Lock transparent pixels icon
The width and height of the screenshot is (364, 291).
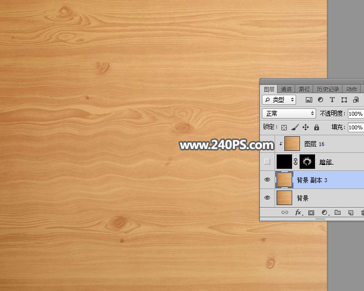pyautogui.click(x=284, y=127)
